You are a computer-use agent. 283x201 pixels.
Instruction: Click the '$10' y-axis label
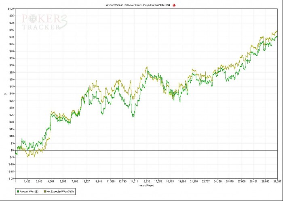click(x=11, y=136)
